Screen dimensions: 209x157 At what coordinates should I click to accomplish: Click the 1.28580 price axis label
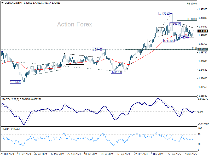[203, 96]
